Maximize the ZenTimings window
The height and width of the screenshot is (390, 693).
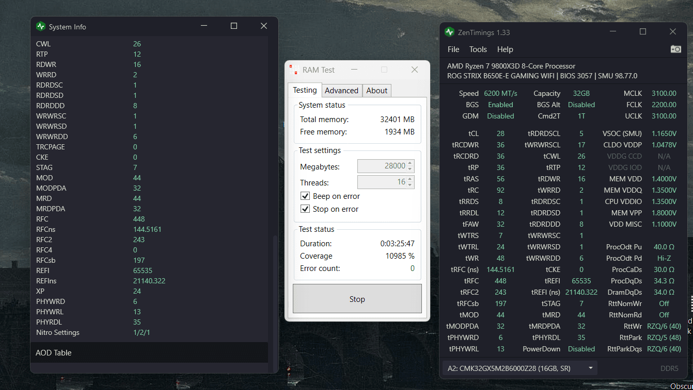[x=643, y=31]
